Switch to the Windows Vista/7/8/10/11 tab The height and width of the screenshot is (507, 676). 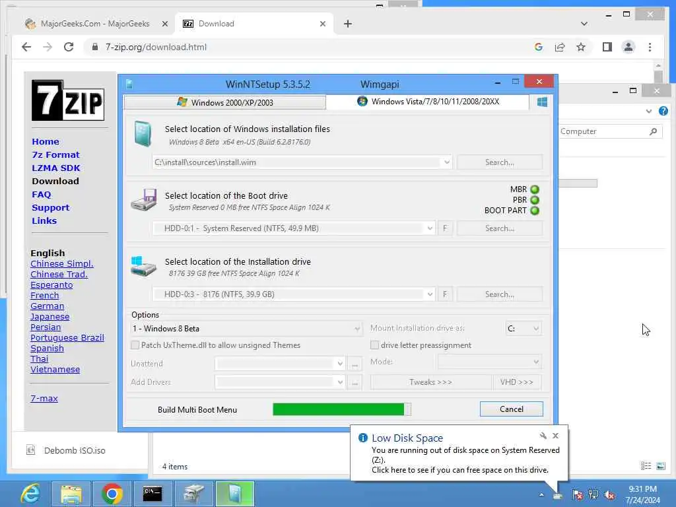[x=428, y=102]
